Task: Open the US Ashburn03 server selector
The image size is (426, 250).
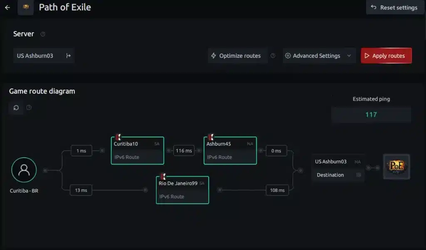Action: click(x=44, y=56)
